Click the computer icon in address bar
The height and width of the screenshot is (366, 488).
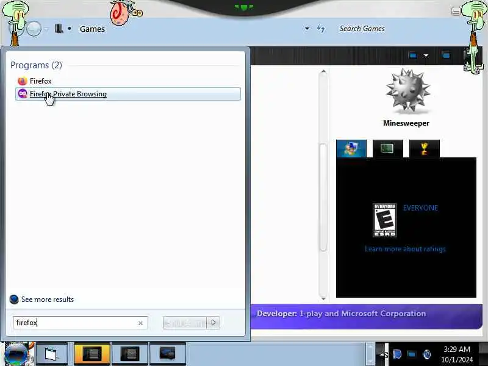[59, 29]
